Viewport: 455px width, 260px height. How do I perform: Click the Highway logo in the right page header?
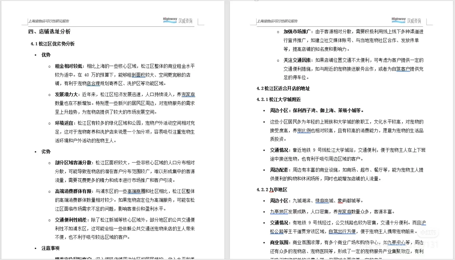(398, 20)
